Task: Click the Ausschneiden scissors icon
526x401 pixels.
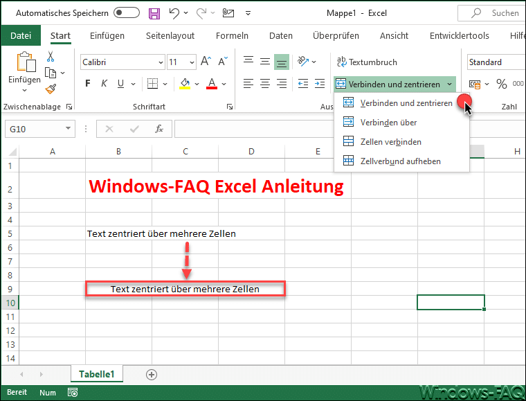Action: (51, 56)
